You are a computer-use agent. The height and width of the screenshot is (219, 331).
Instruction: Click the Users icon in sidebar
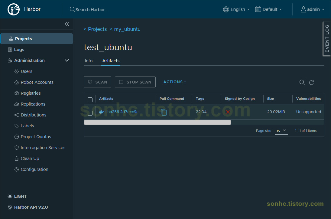pyautogui.click(x=16, y=71)
